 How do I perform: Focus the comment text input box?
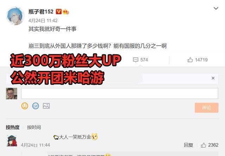pyautogui.click(x=120, y=93)
